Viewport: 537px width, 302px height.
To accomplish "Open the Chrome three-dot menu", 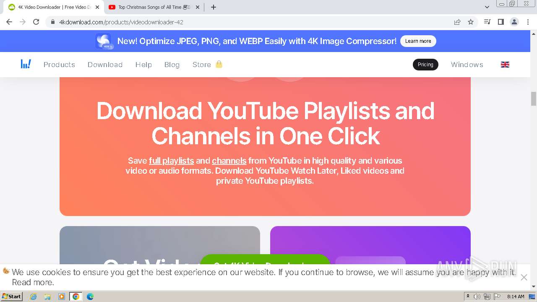I will click(528, 22).
